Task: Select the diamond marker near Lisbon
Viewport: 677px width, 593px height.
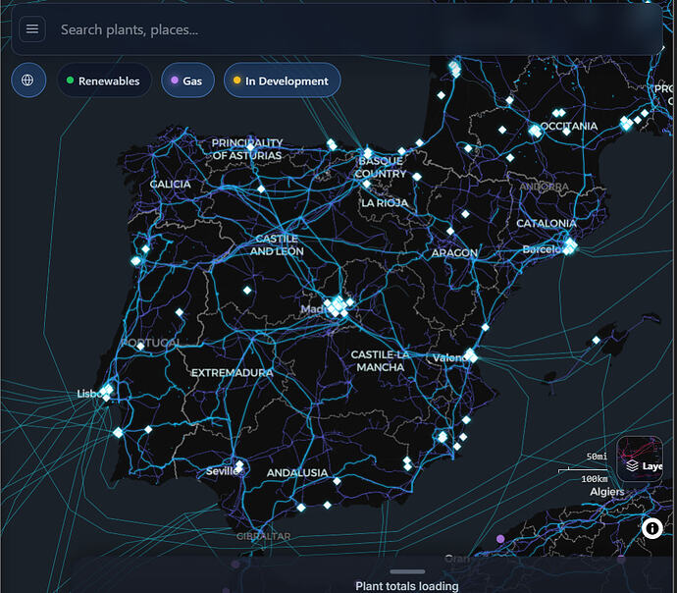Action: pos(106,391)
